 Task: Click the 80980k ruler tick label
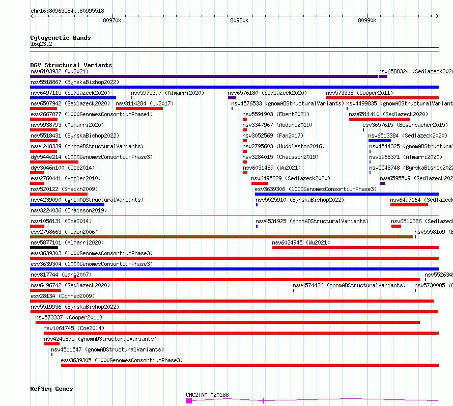tap(239, 20)
